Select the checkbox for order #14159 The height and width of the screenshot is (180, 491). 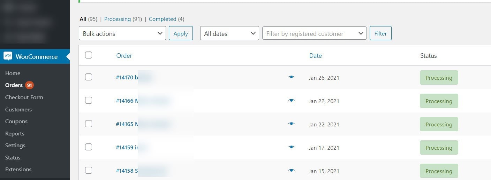pyautogui.click(x=89, y=147)
